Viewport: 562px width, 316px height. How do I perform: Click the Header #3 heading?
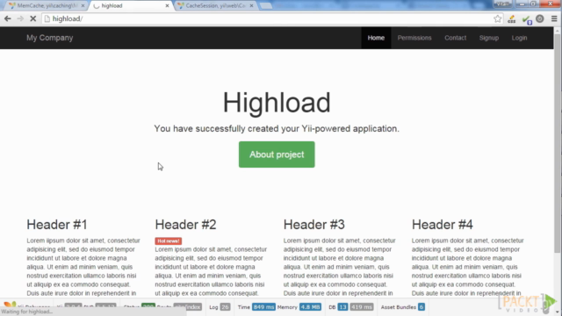(x=314, y=225)
